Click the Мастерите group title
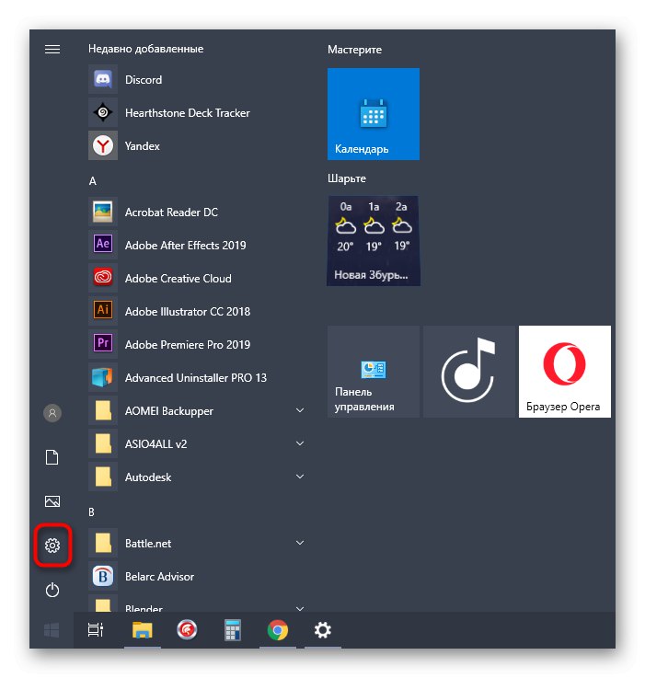The height and width of the screenshot is (678, 645). (x=355, y=50)
